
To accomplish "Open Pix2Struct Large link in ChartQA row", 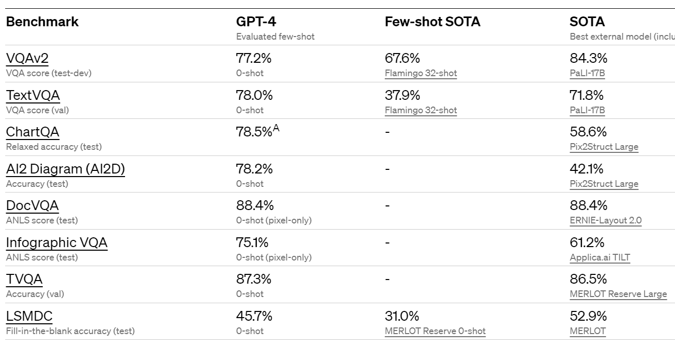I will click(x=604, y=147).
